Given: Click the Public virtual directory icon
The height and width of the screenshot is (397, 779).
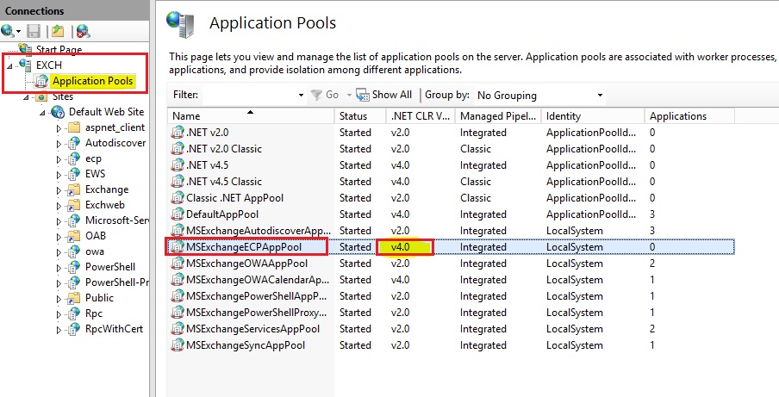Looking at the screenshot, I should point(73,298).
